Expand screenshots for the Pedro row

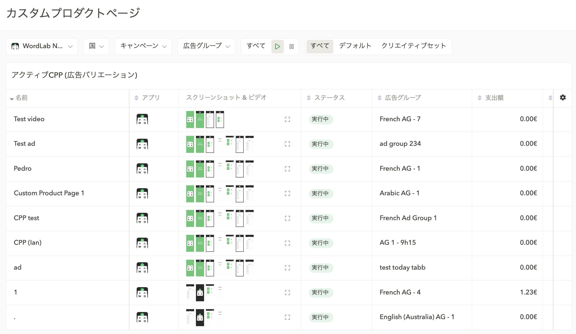click(x=287, y=169)
